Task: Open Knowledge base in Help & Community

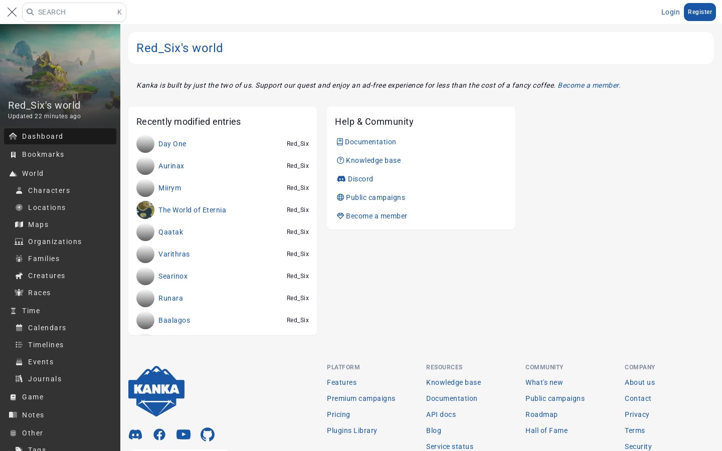Action: (x=369, y=160)
